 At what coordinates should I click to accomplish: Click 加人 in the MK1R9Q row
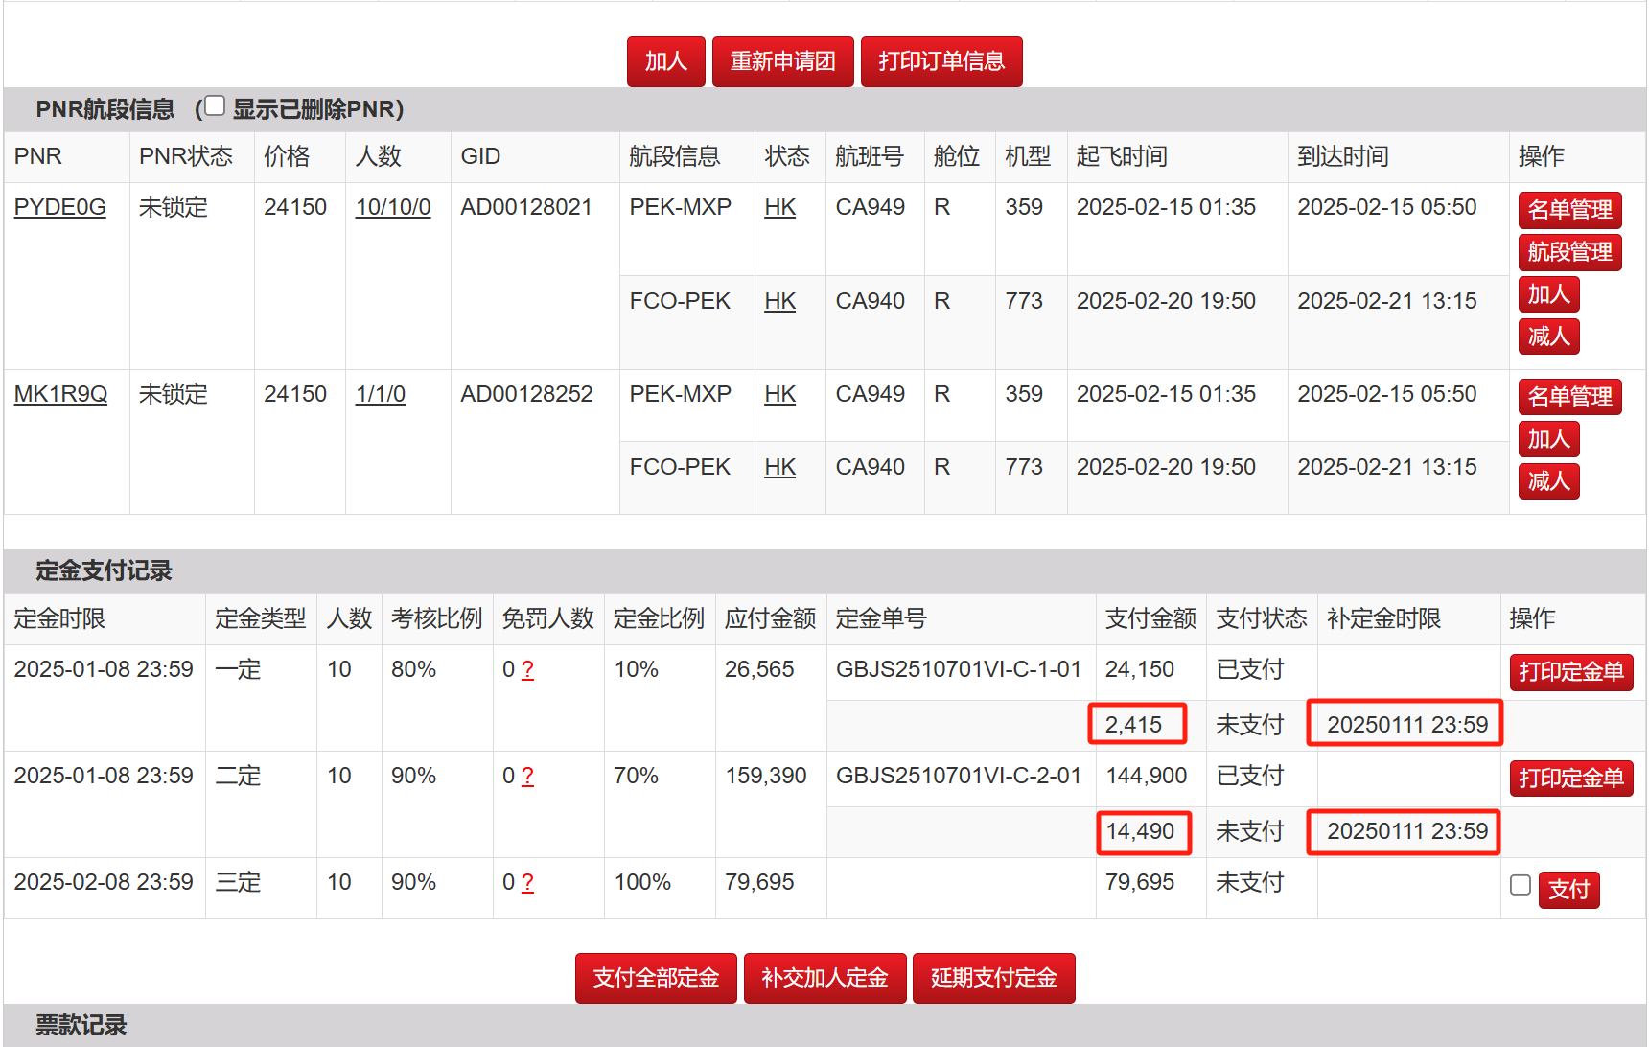[1548, 439]
